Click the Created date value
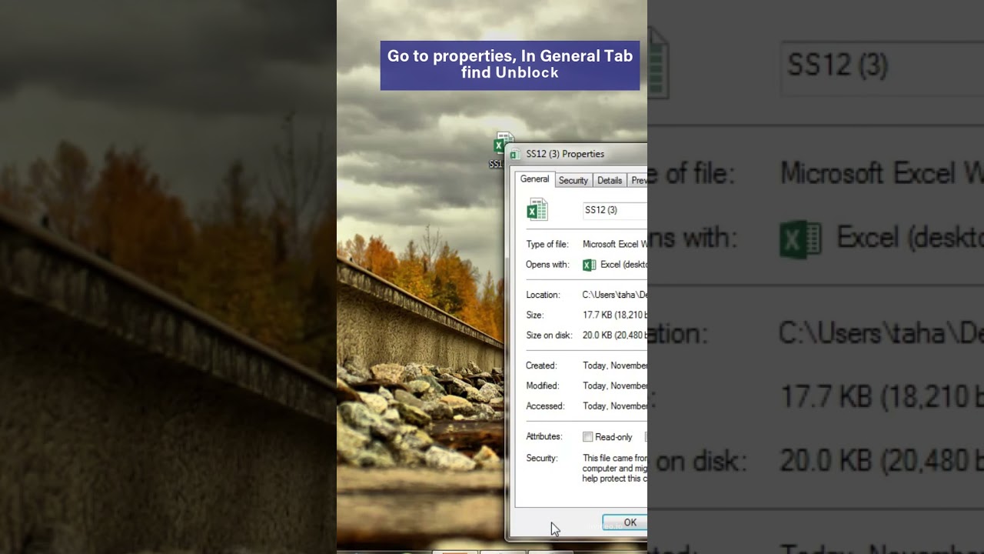 615,365
